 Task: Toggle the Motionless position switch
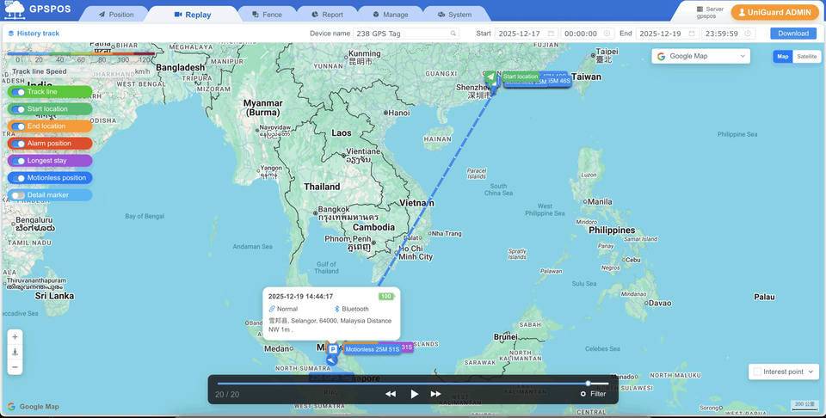18,178
